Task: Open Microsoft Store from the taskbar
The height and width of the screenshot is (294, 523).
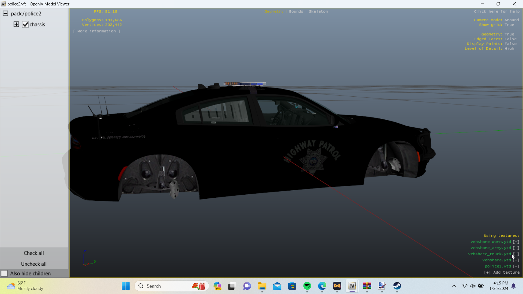Action: pyautogui.click(x=292, y=286)
